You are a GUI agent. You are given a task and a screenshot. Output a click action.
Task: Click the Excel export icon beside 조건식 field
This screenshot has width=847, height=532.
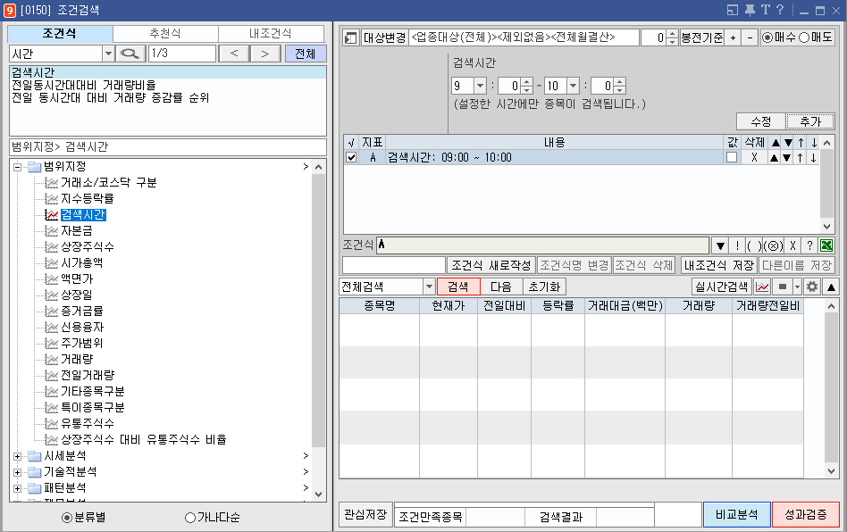click(x=826, y=245)
